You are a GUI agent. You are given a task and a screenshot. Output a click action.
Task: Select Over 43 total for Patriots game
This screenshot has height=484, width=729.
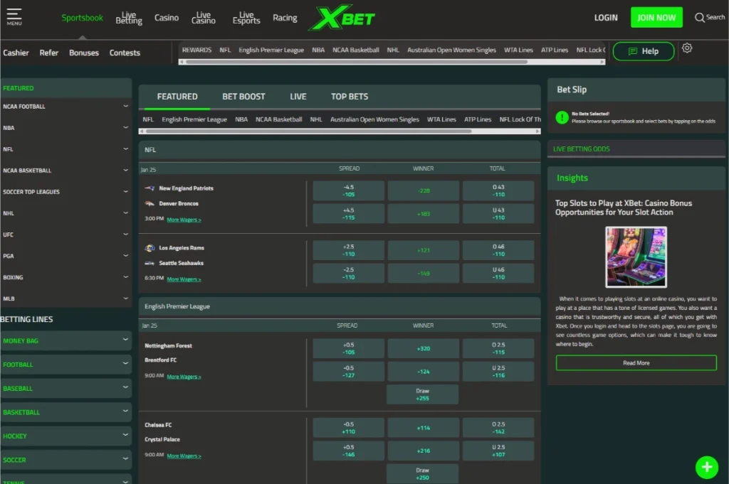[x=498, y=190]
